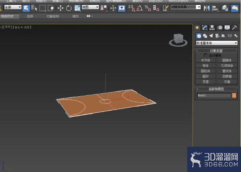Open the 创建选择集 named selection dropdown
Image resolution: width=241 pixels, height=172 pixels.
point(185,7)
